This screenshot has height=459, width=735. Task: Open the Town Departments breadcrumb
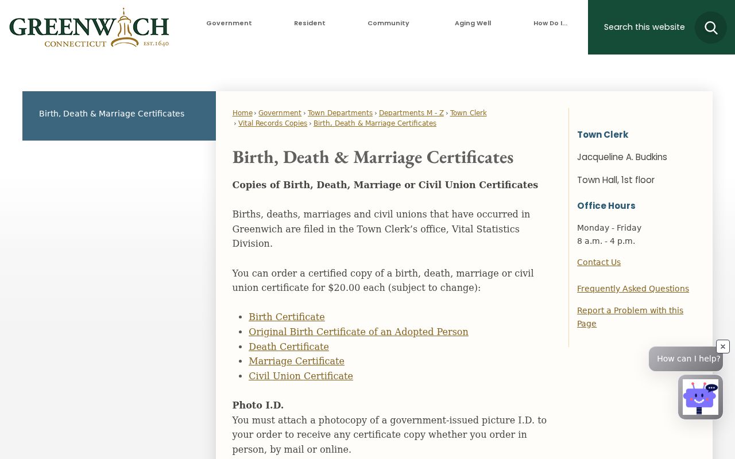(x=340, y=113)
